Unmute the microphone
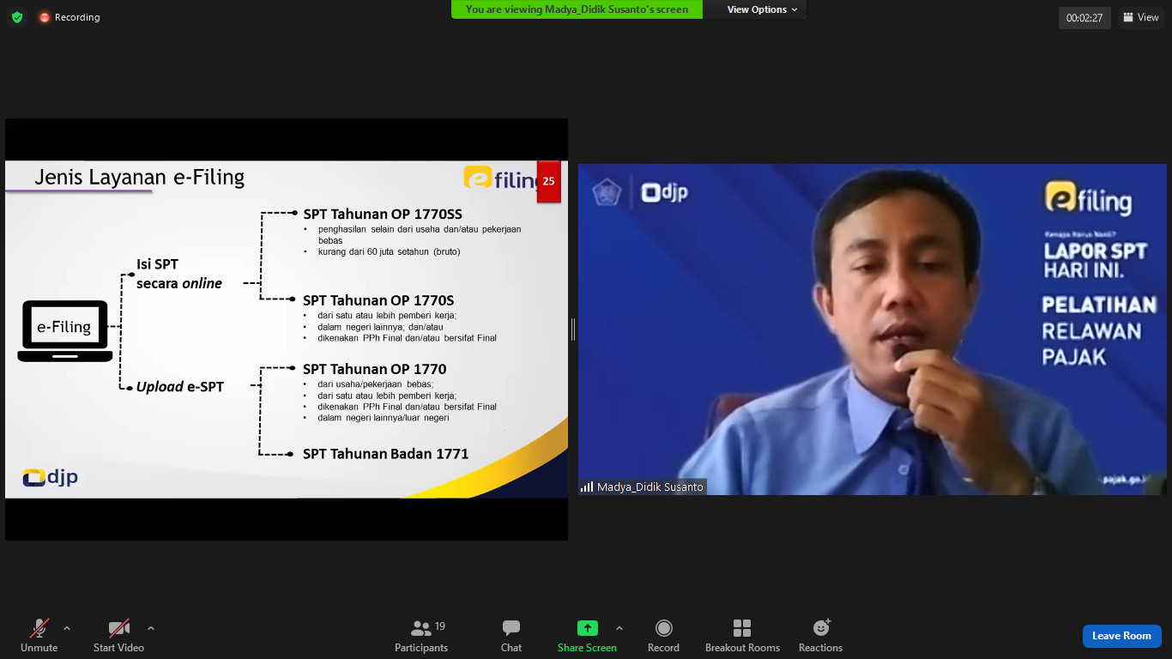 pyautogui.click(x=39, y=636)
